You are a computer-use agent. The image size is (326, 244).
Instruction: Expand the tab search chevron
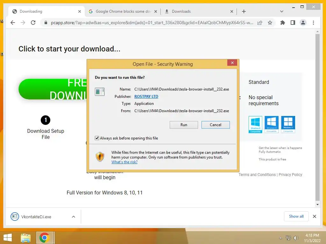[281, 11]
